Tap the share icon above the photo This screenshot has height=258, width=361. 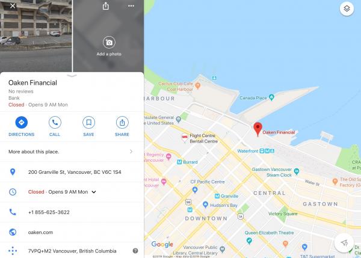click(106, 6)
